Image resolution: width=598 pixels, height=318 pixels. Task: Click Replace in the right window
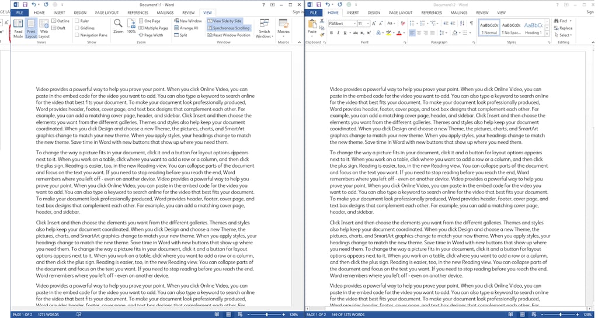click(x=563, y=28)
